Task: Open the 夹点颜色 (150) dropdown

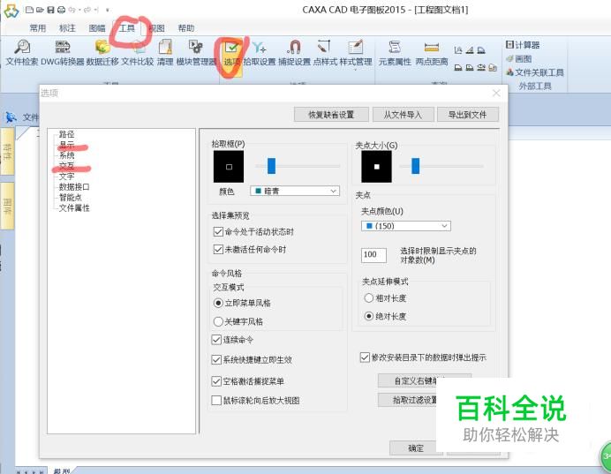Action: [x=406, y=226]
